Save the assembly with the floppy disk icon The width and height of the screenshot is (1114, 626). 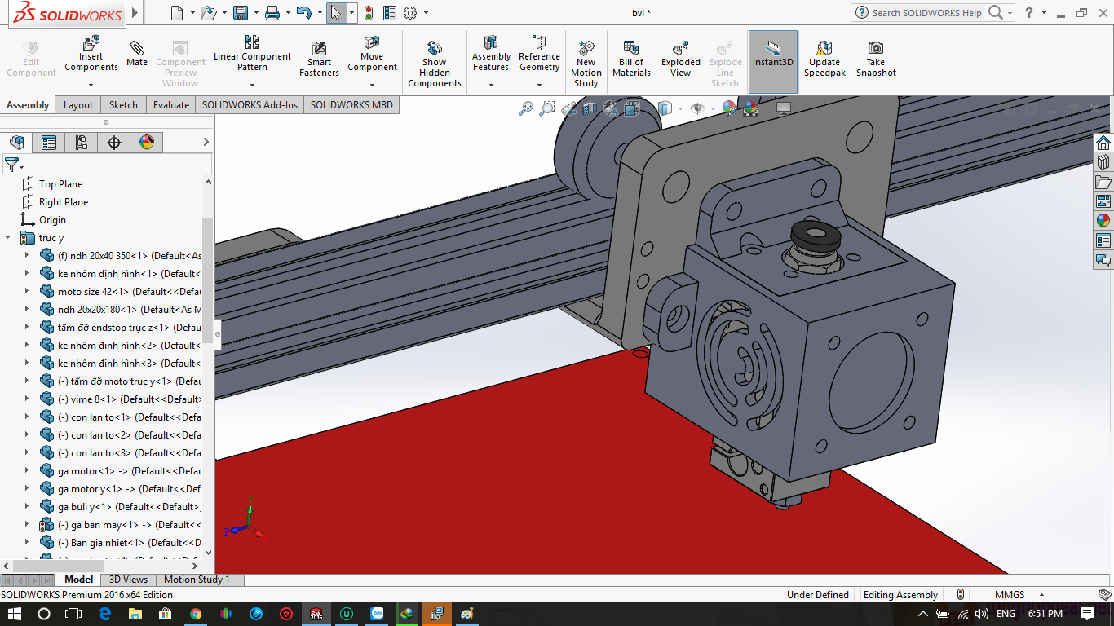pyautogui.click(x=241, y=13)
